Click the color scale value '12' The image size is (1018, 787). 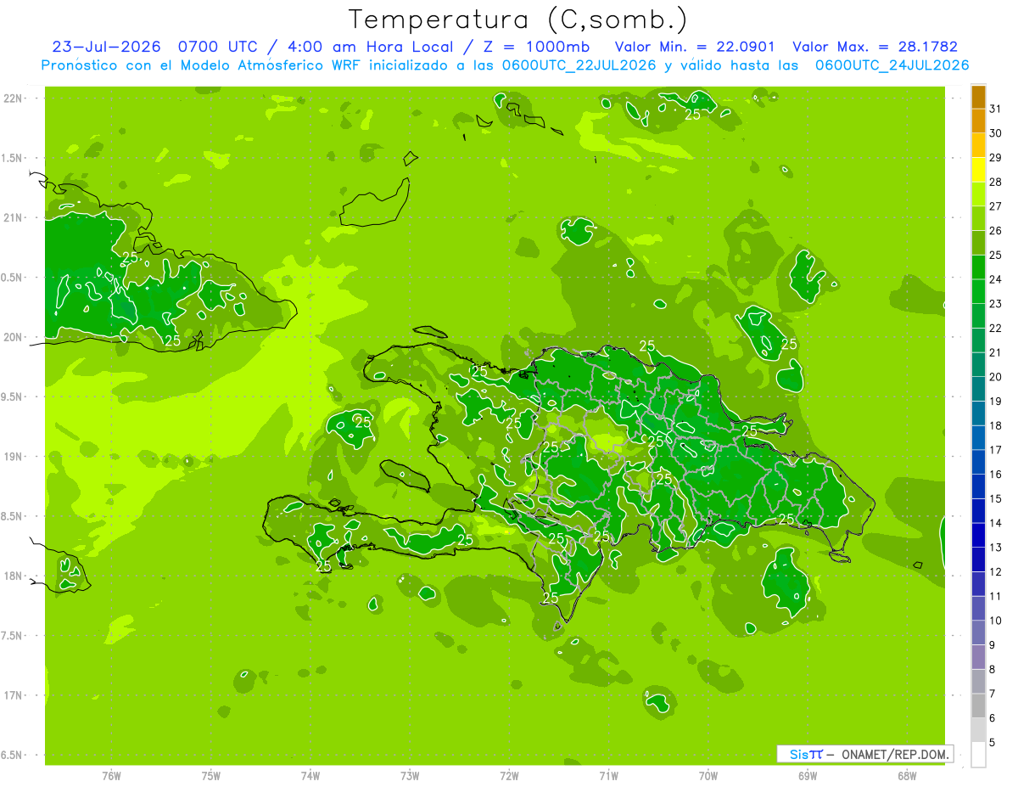(996, 572)
